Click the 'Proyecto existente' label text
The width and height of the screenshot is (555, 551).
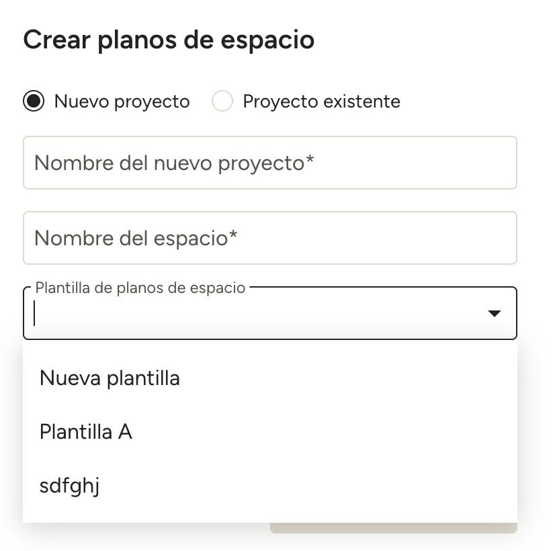[321, 102]
